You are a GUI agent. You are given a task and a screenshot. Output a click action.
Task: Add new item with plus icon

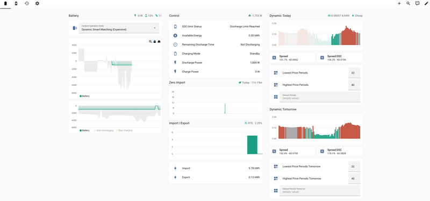coord(399,4)
